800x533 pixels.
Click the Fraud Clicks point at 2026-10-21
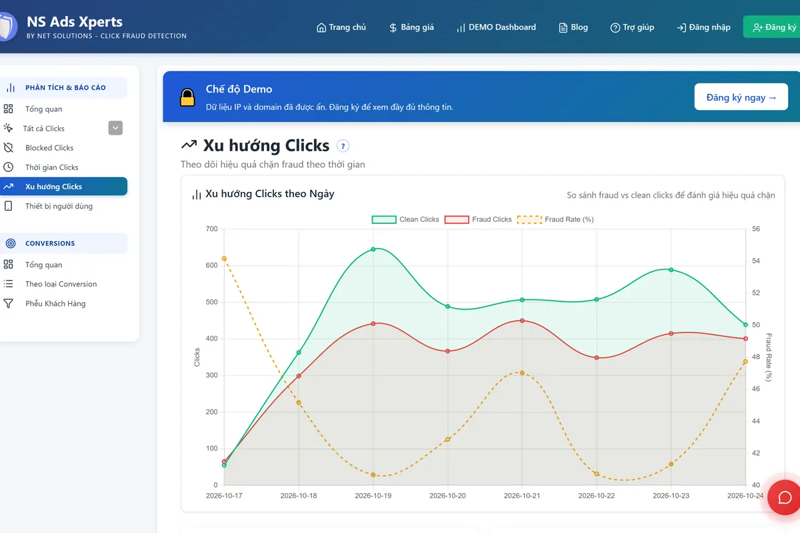522,320
